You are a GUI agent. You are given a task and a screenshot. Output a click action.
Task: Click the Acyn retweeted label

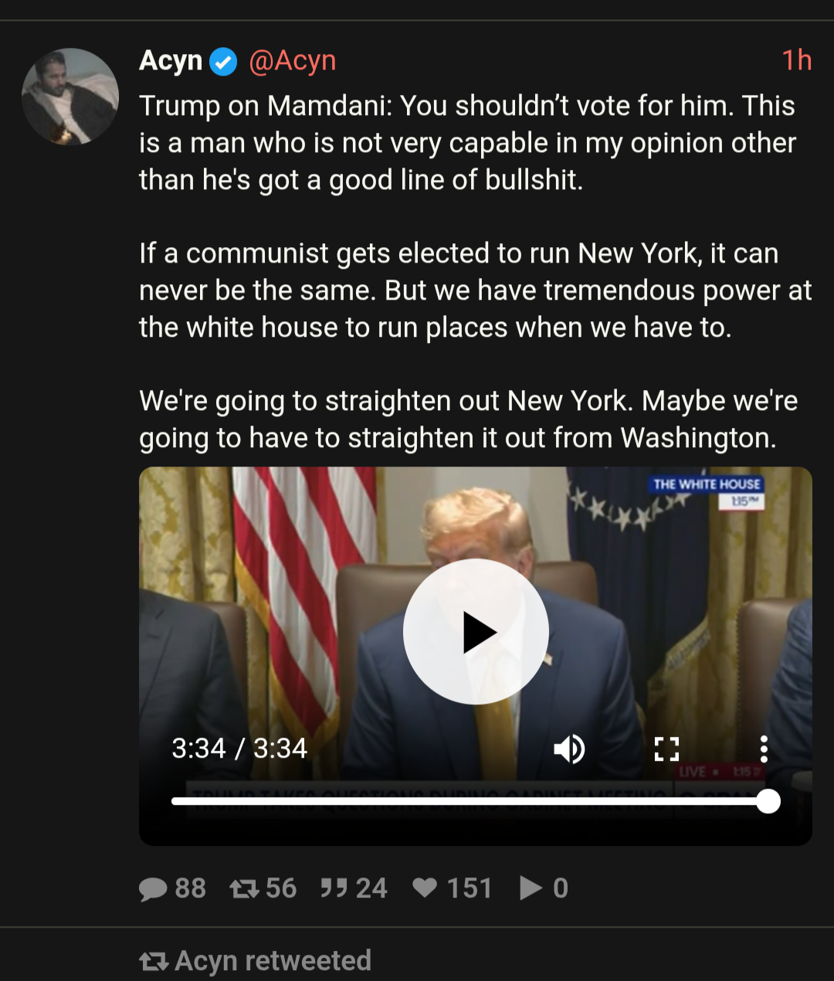[273, 960]
